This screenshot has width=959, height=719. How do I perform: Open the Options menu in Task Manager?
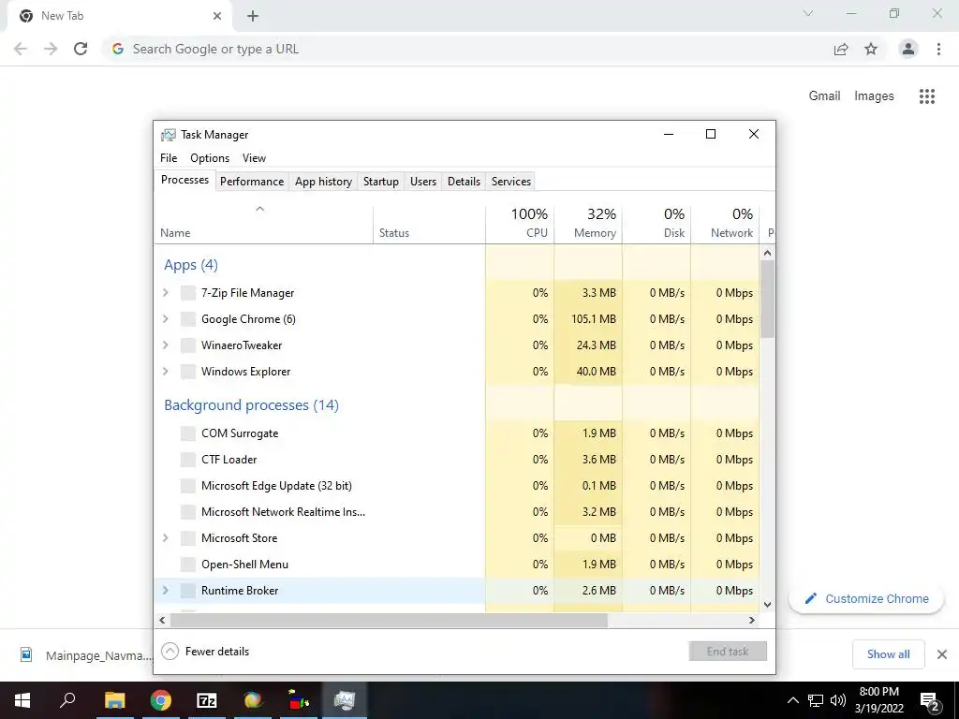click(x=210, y=158)
